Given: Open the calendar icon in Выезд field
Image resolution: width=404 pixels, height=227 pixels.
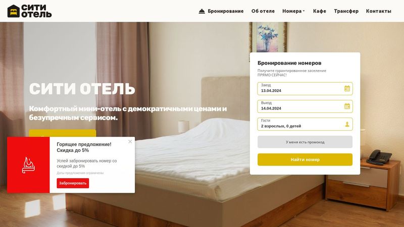Looking at the screenshot, I should point(347,106).
